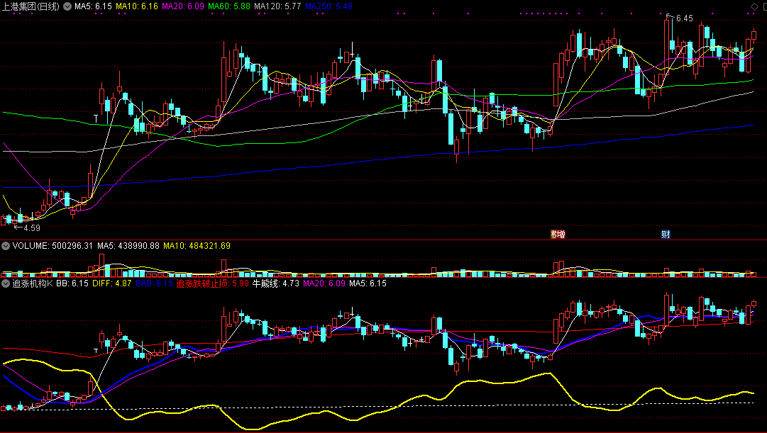
Task: Click the diamond icon at top-right corner
Action: (754, 6)
